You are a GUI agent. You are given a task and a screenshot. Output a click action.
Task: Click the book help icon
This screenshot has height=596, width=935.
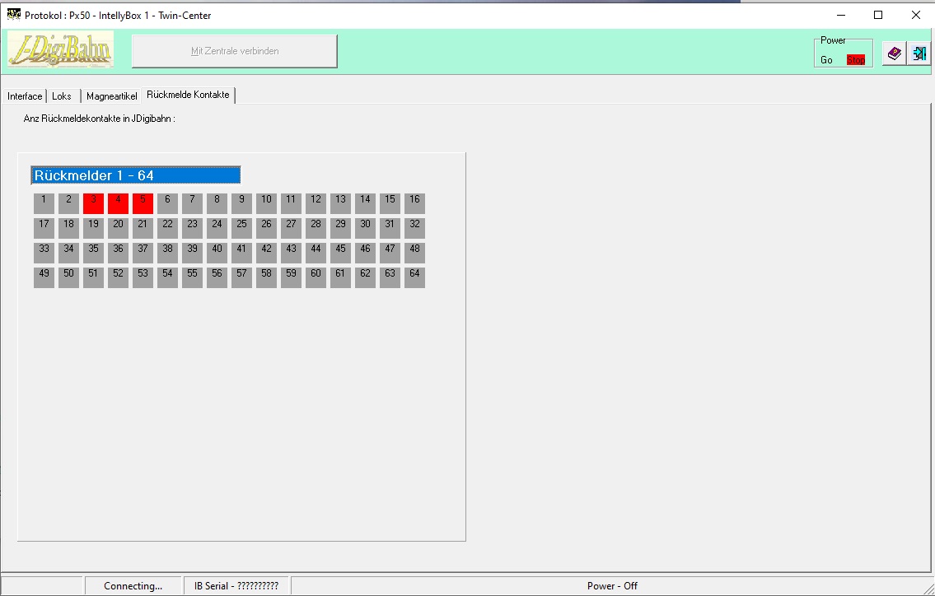894,54
